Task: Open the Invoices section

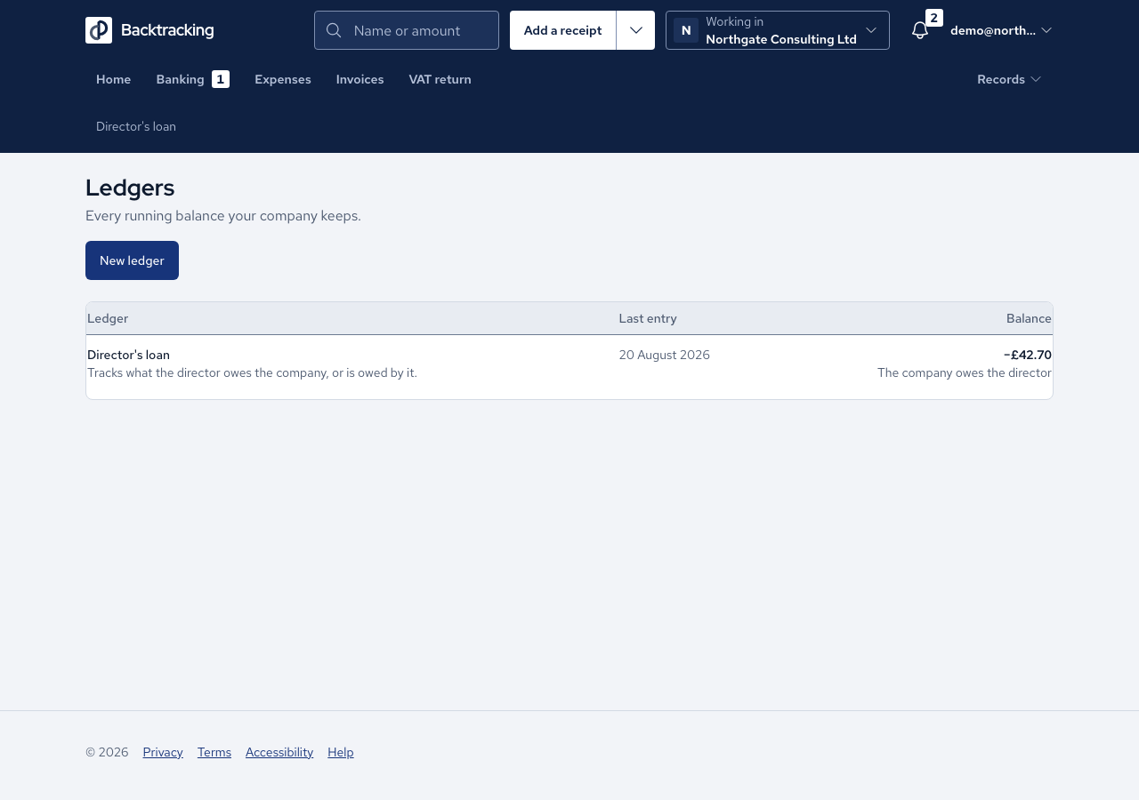Action: coord(359,79)
